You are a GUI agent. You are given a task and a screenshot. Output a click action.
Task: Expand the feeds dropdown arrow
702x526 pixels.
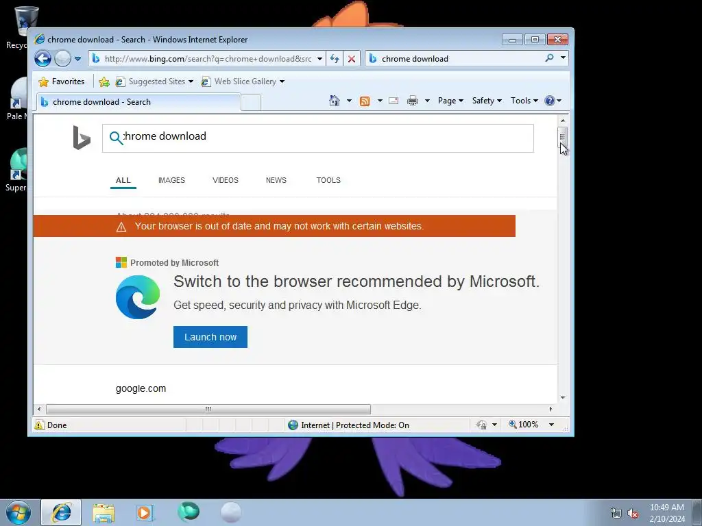[380, 101]
